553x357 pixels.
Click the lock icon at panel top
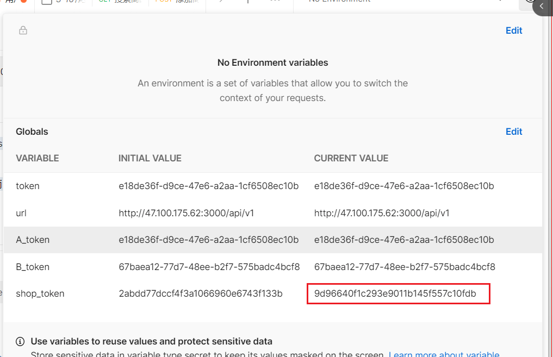(23, 30)
